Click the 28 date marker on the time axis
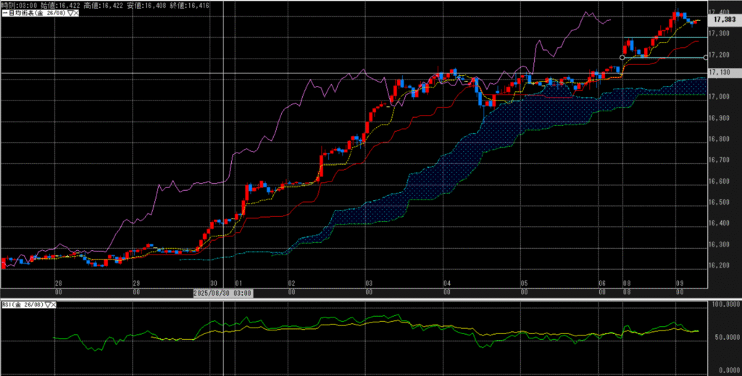742x376 pixels. [x=58, y=284]
